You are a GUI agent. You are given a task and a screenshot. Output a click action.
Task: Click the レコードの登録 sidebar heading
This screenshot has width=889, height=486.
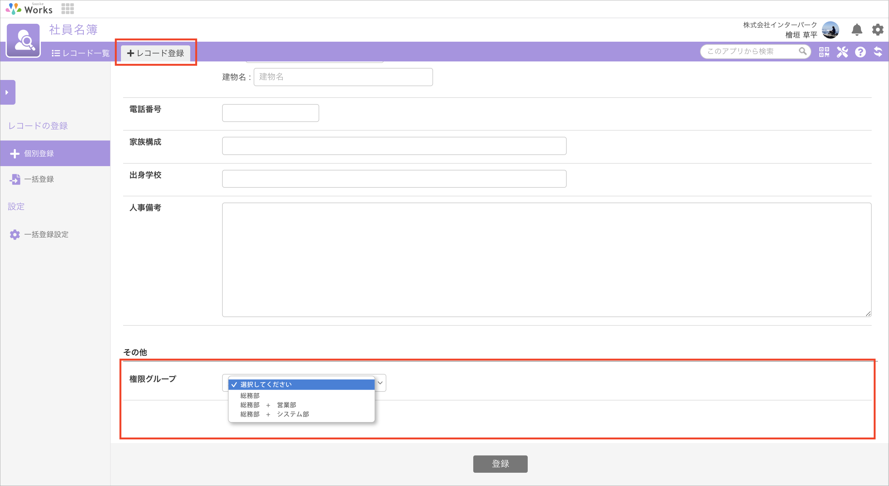(38, 126)
